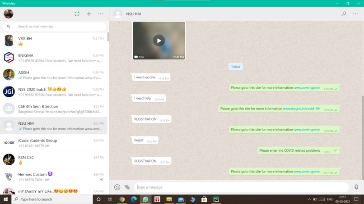This screenshot has height=204, width=364.
Task: Open the www.mygov.in/covid-19/ link
Action: (302, 109)
